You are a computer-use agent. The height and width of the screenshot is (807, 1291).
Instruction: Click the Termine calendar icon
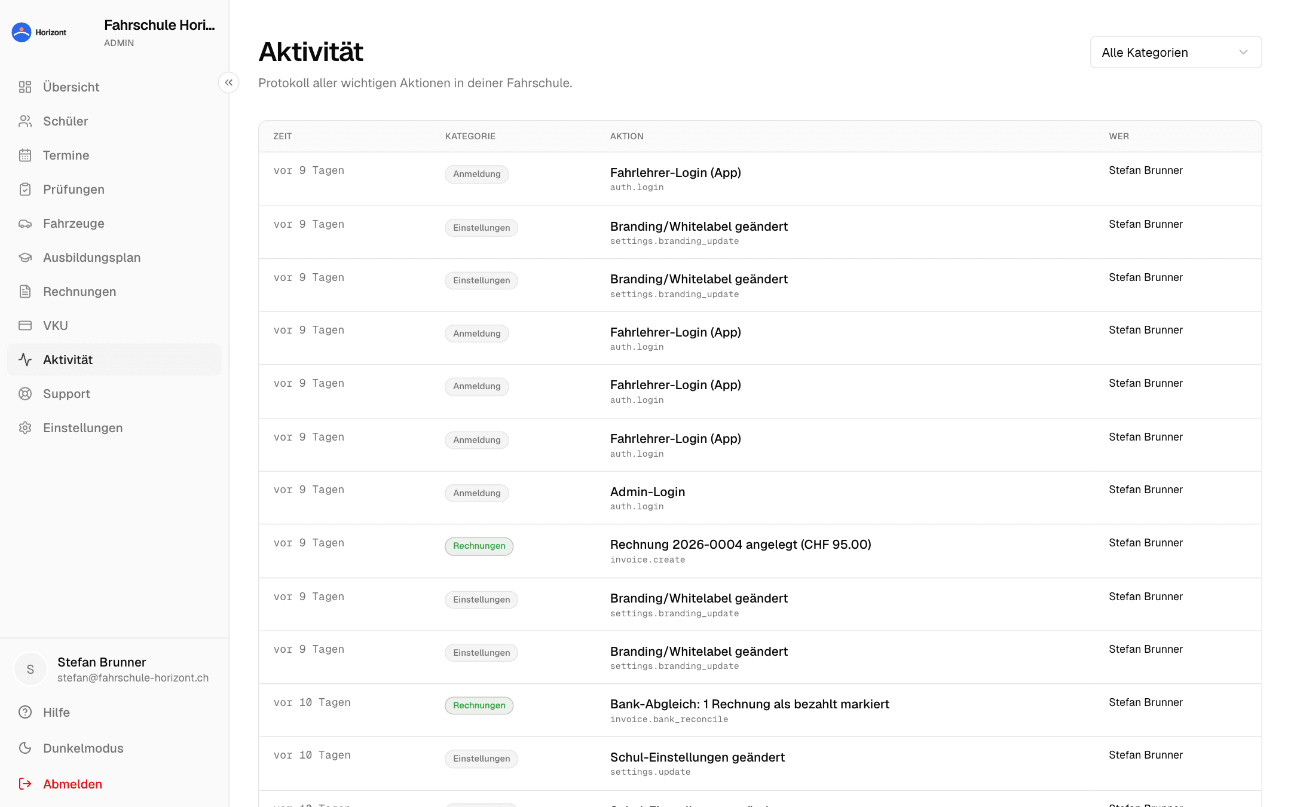(25, 155)
